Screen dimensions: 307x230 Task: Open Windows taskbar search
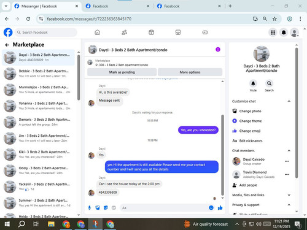(x=21, y=224)
